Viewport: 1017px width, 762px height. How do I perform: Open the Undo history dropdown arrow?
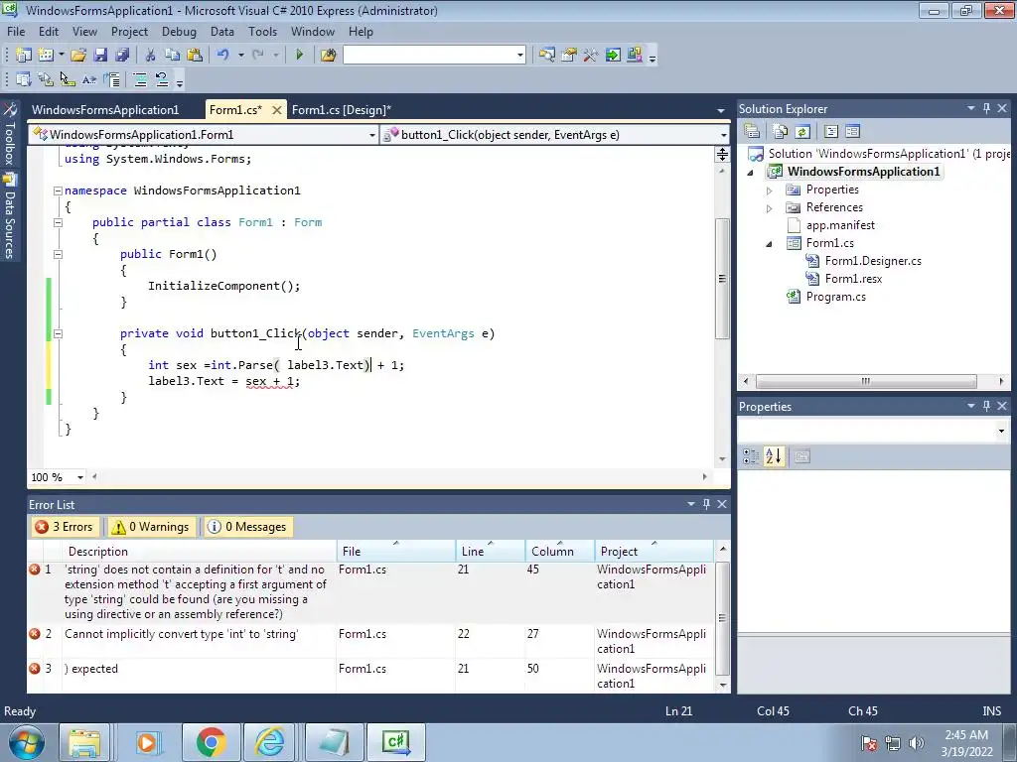pos(240,56)
